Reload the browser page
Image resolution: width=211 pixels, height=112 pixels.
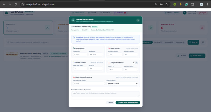click(16, 4)
